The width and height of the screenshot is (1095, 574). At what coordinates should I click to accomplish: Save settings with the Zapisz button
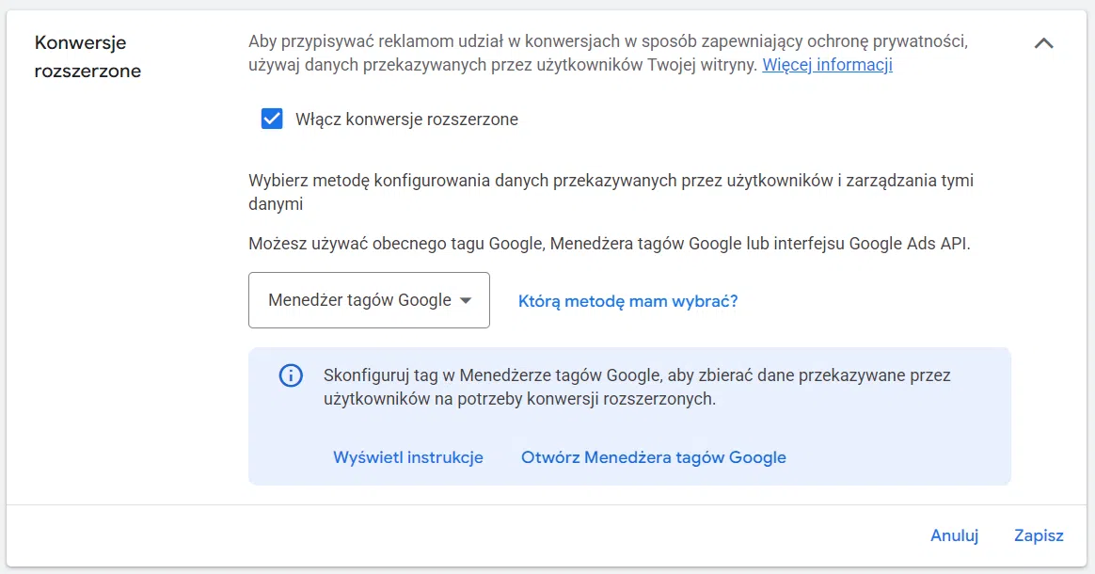1038,535
